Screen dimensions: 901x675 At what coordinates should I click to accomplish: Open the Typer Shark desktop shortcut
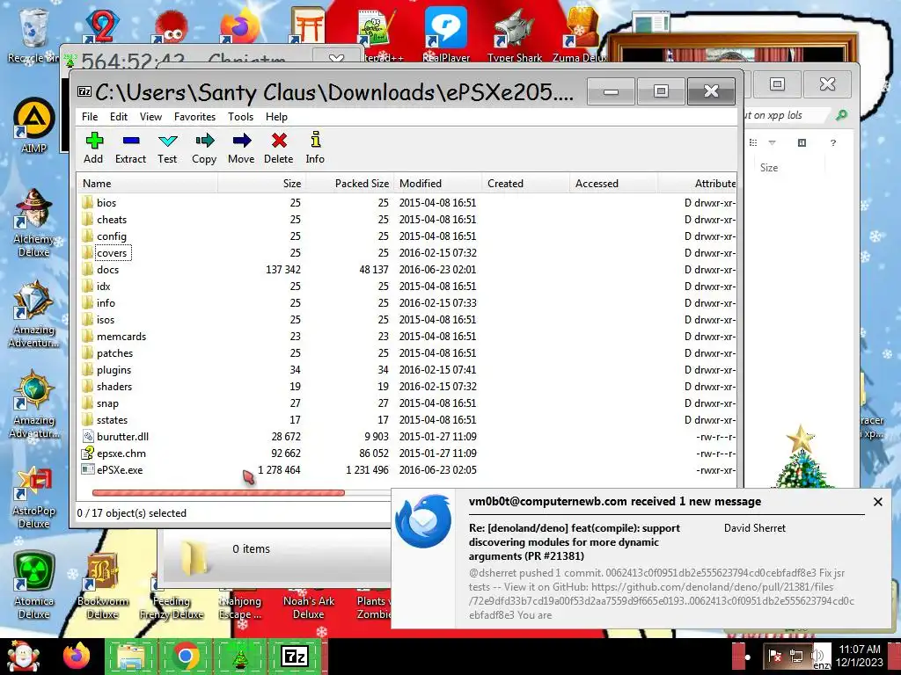[514, 34]
